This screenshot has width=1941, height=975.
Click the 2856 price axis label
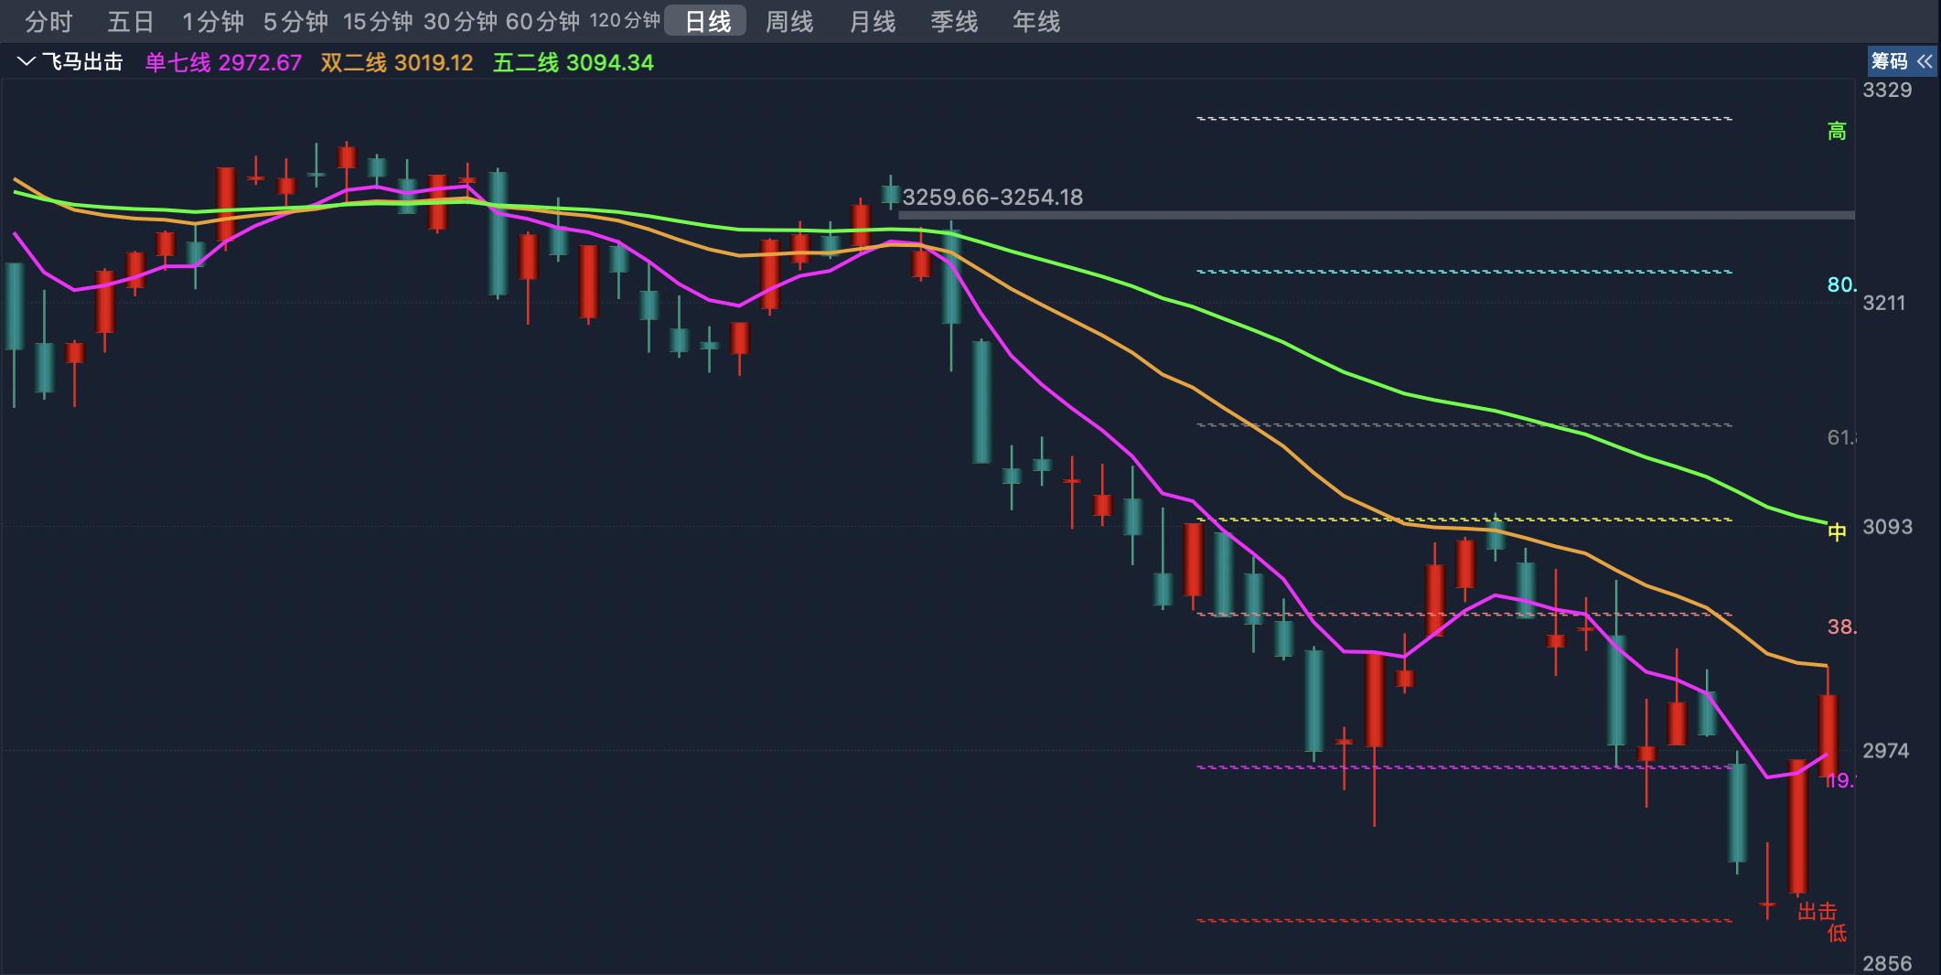coord(1887,963)
